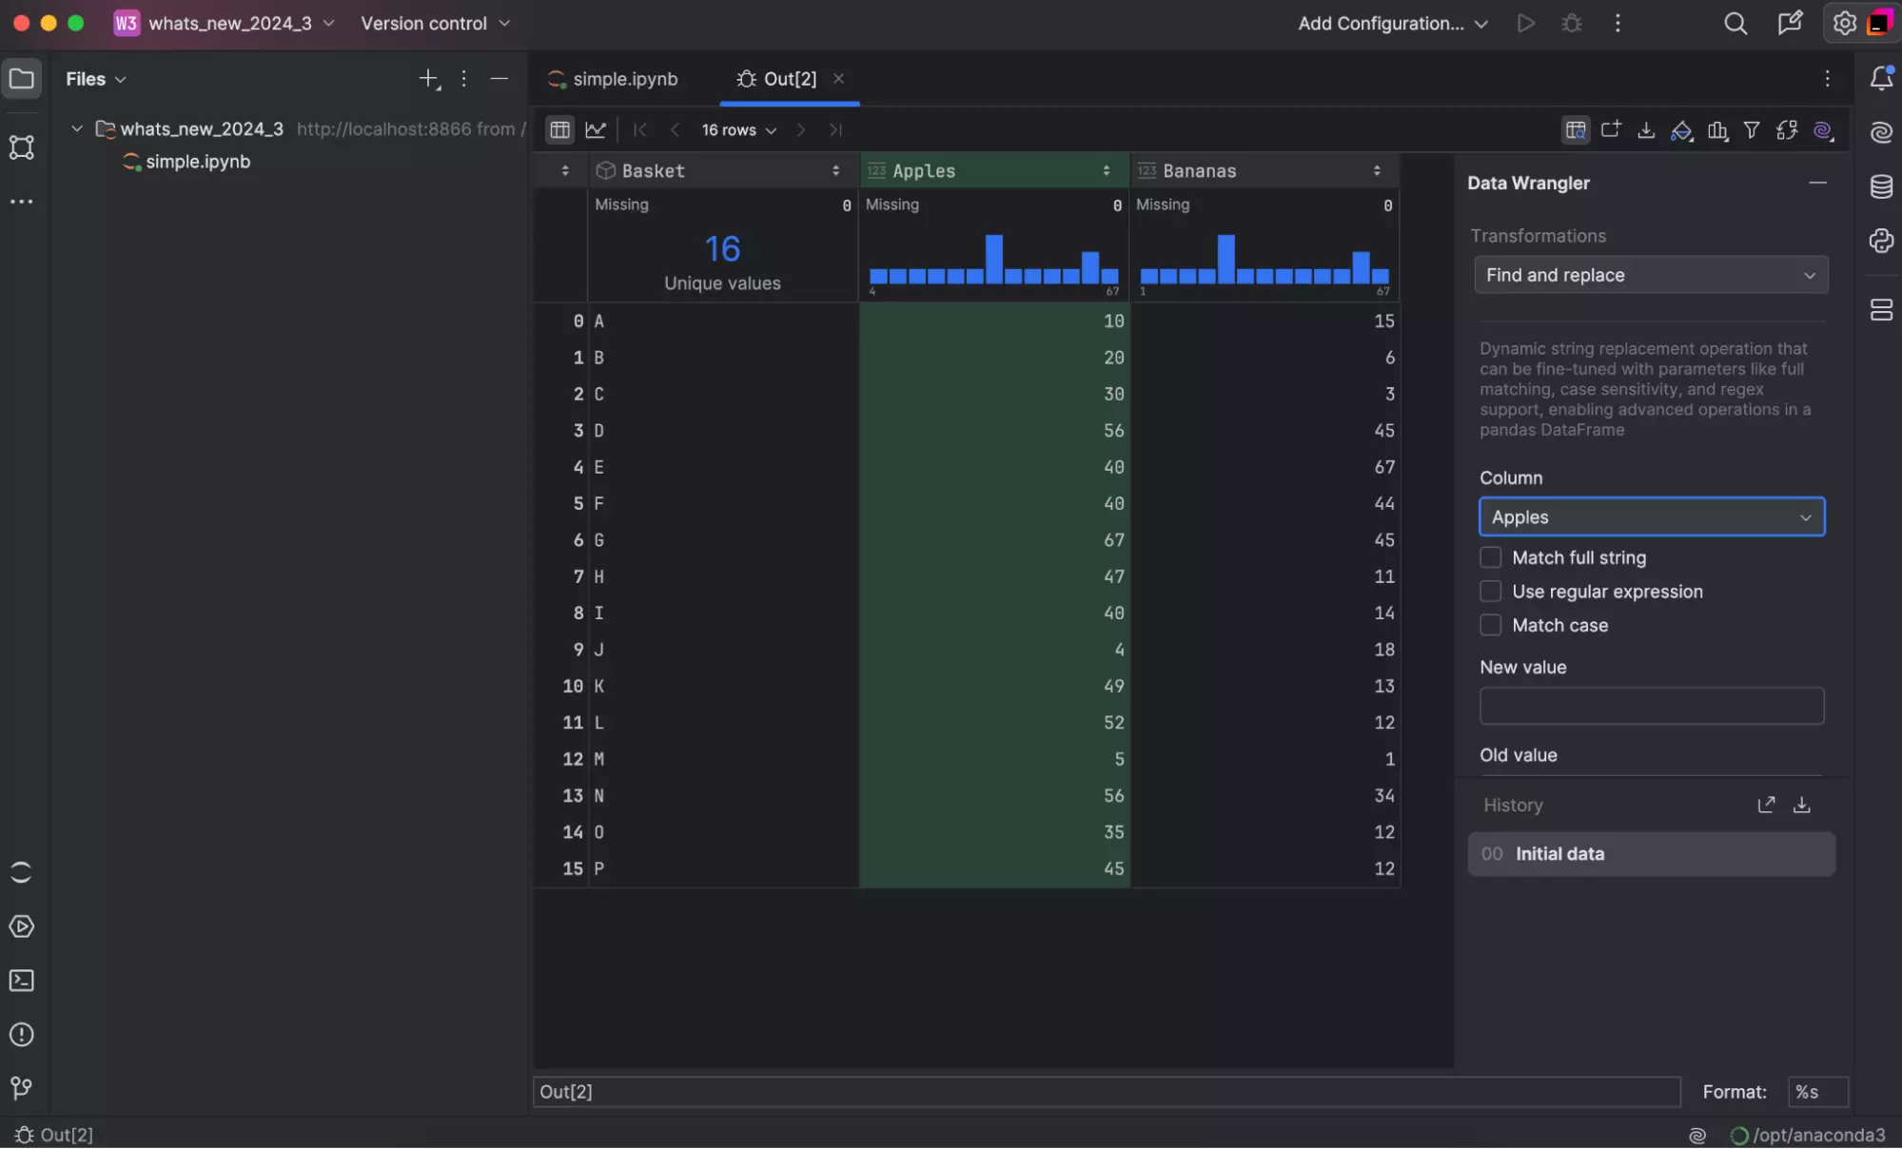Click the filter funnel icon
Image resolution: width=1902 pixels, height=1149 pixels.
1752,130
